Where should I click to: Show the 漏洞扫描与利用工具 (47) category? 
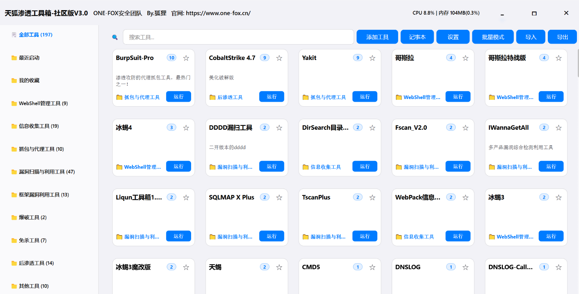click(47, 172)
